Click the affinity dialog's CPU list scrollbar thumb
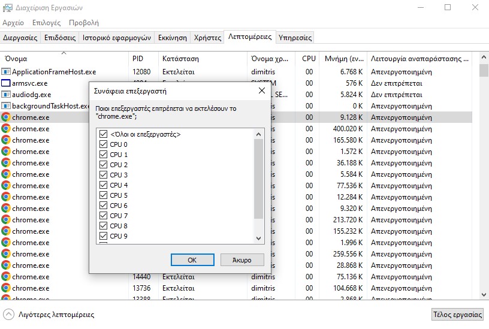489x329 pixels. tap(258, 179)
